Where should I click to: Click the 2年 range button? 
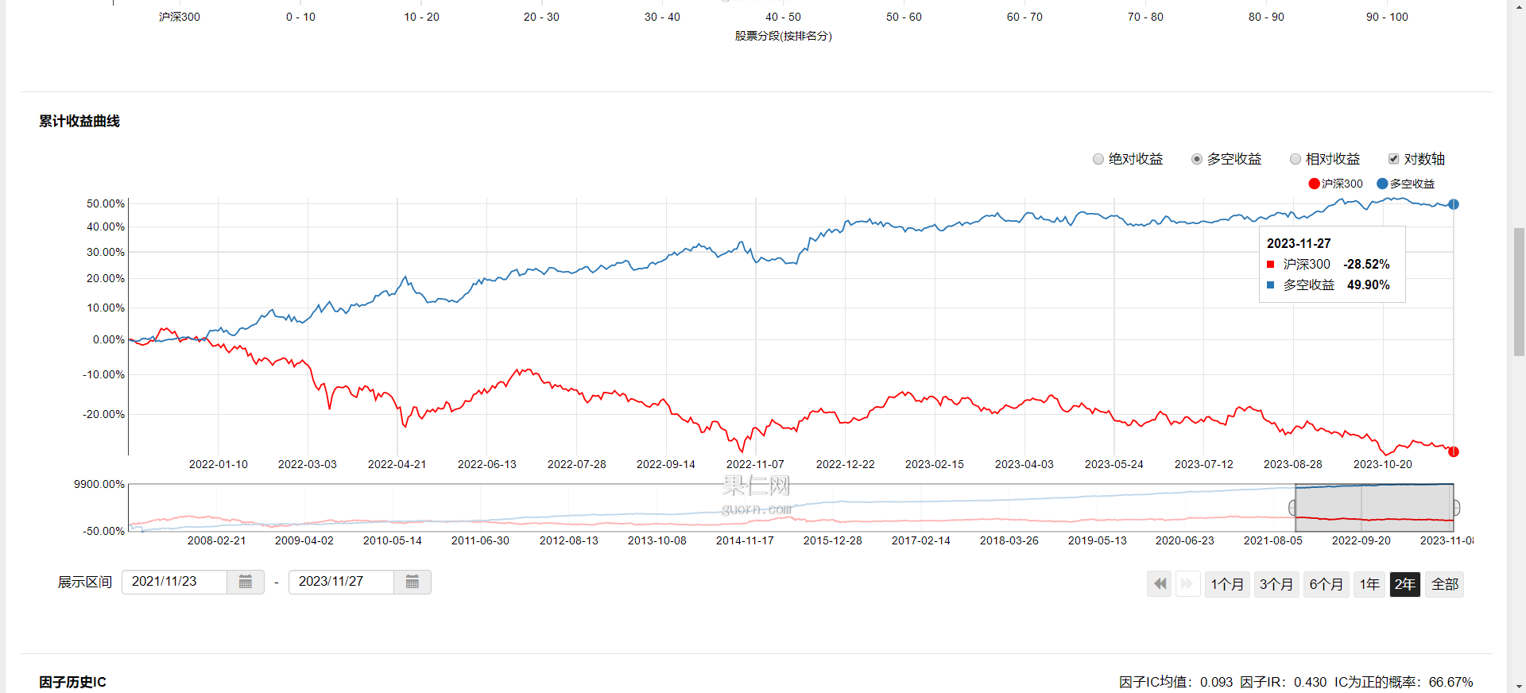click(1404, 584)
